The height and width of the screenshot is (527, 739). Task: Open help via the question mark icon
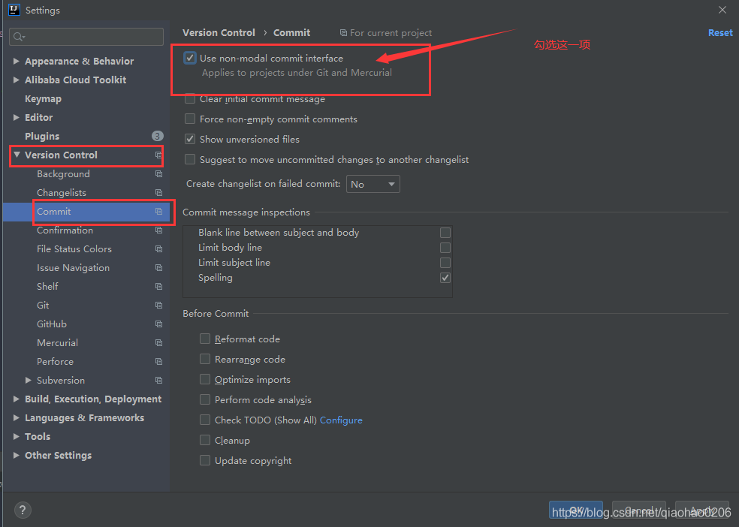coord(22,510)
